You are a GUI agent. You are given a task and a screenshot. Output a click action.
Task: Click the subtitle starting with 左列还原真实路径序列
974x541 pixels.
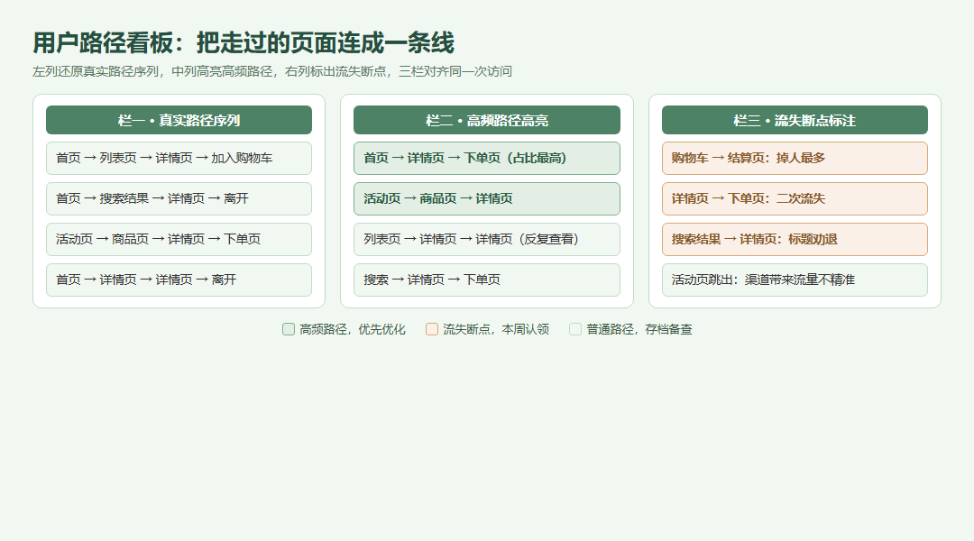(x=272, y=71)
